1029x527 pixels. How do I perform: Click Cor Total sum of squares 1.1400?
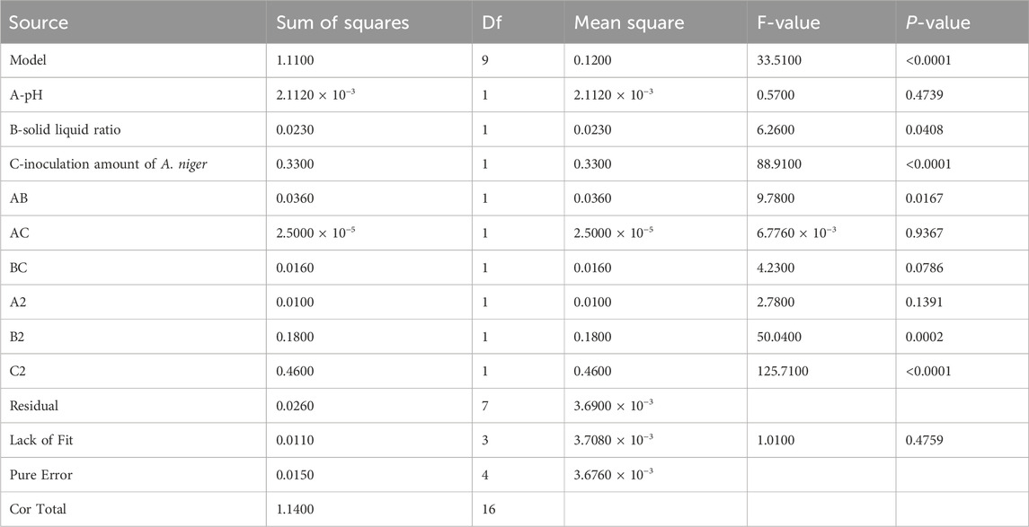tap(295, 509)
